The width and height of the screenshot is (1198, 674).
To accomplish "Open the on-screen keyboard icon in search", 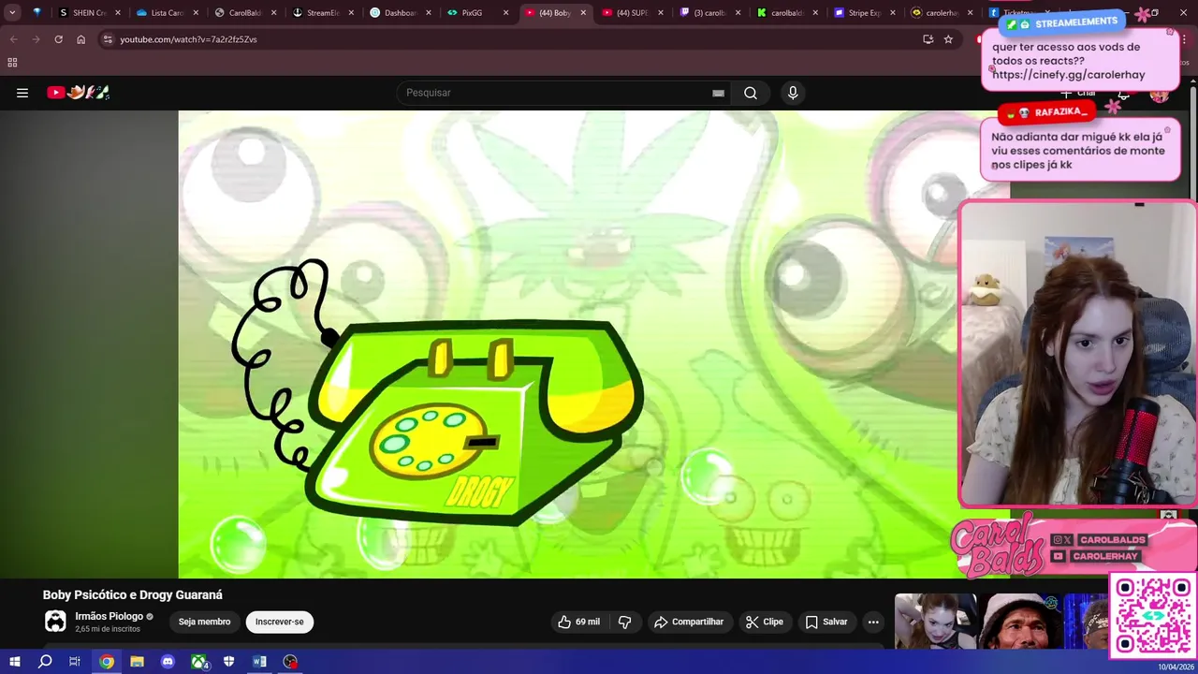I will coord(718,93).
